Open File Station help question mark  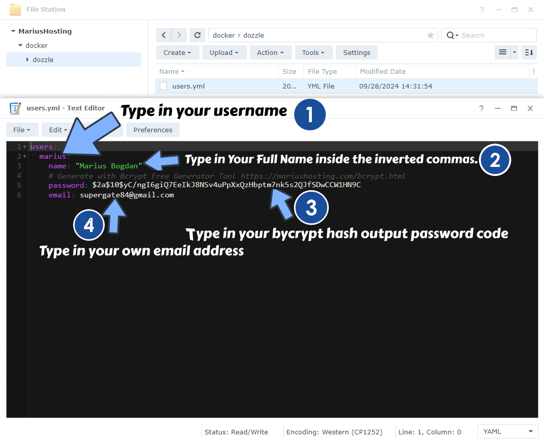[x=482, y=10]
